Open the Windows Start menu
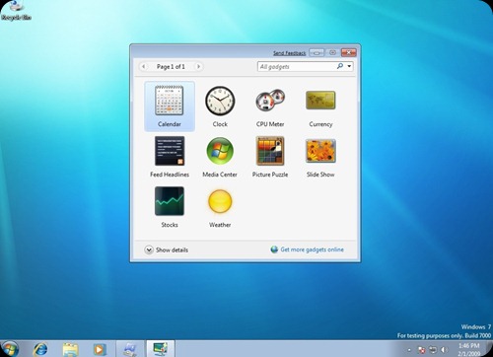The height and width of the screenshot is (357, 493). (x=10, y=349)
